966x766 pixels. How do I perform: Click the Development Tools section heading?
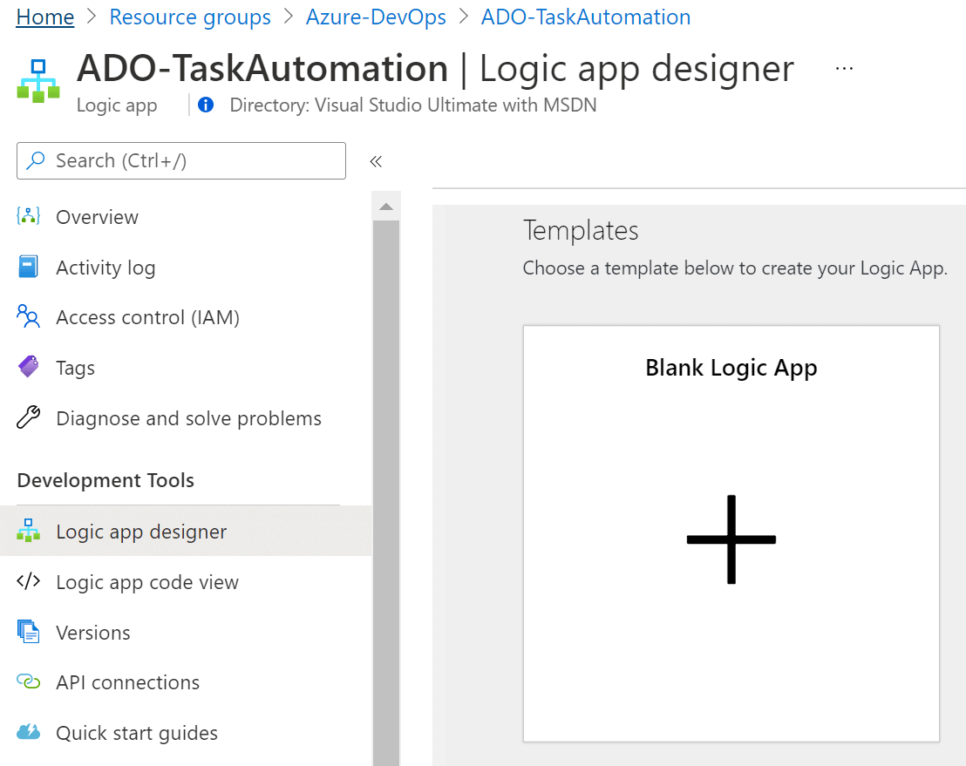(x=105, y=480)
